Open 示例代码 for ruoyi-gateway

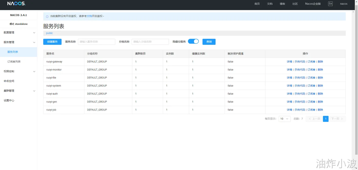[x=300, y=62]
